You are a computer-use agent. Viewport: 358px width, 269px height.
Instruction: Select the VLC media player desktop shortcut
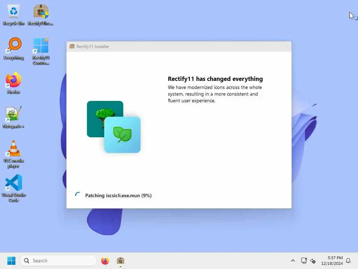(14, 154)
